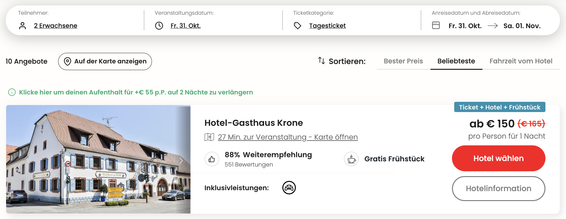This screenshot has height=219, width=566.
Task: Click the person icon beside 2 Erwachsene
Action: tap(22, 26)
